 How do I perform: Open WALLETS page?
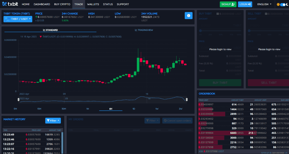click(x=93, y=4)
